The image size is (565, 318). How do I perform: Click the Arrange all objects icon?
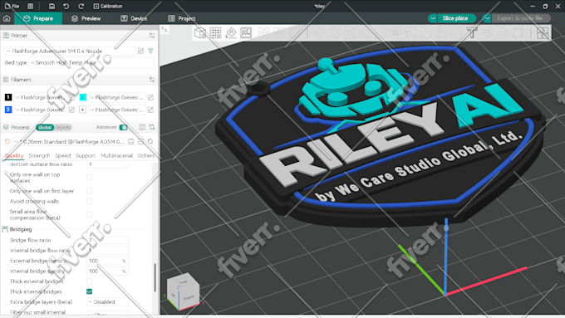click(246, 32)
